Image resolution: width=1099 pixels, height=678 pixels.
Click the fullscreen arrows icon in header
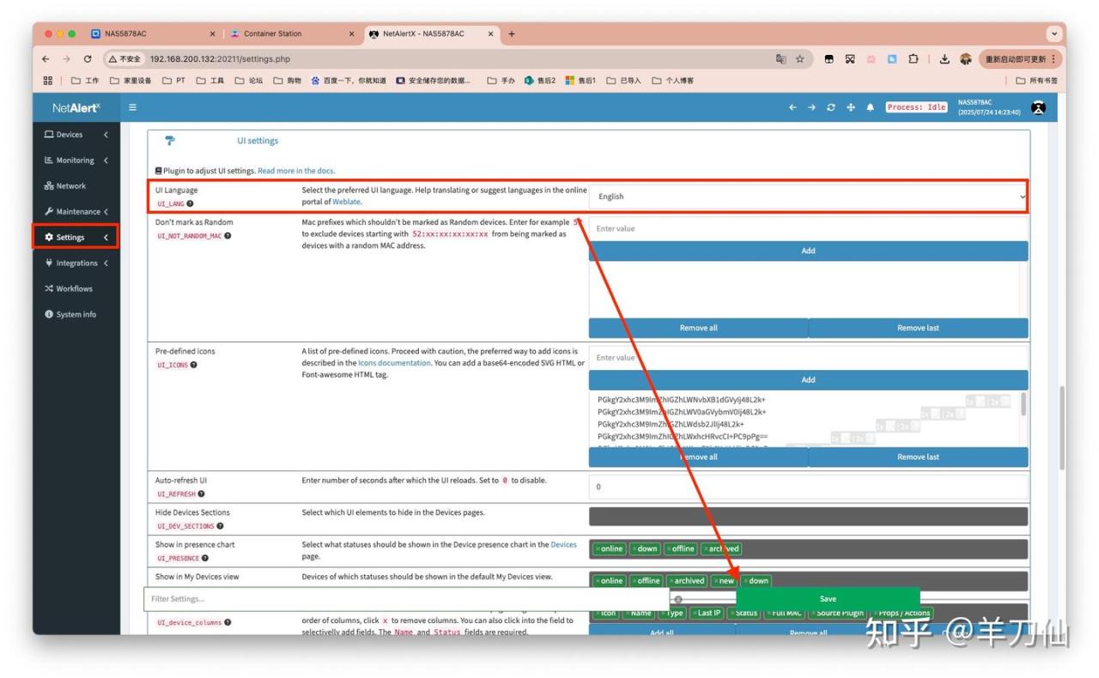(850, 107)
